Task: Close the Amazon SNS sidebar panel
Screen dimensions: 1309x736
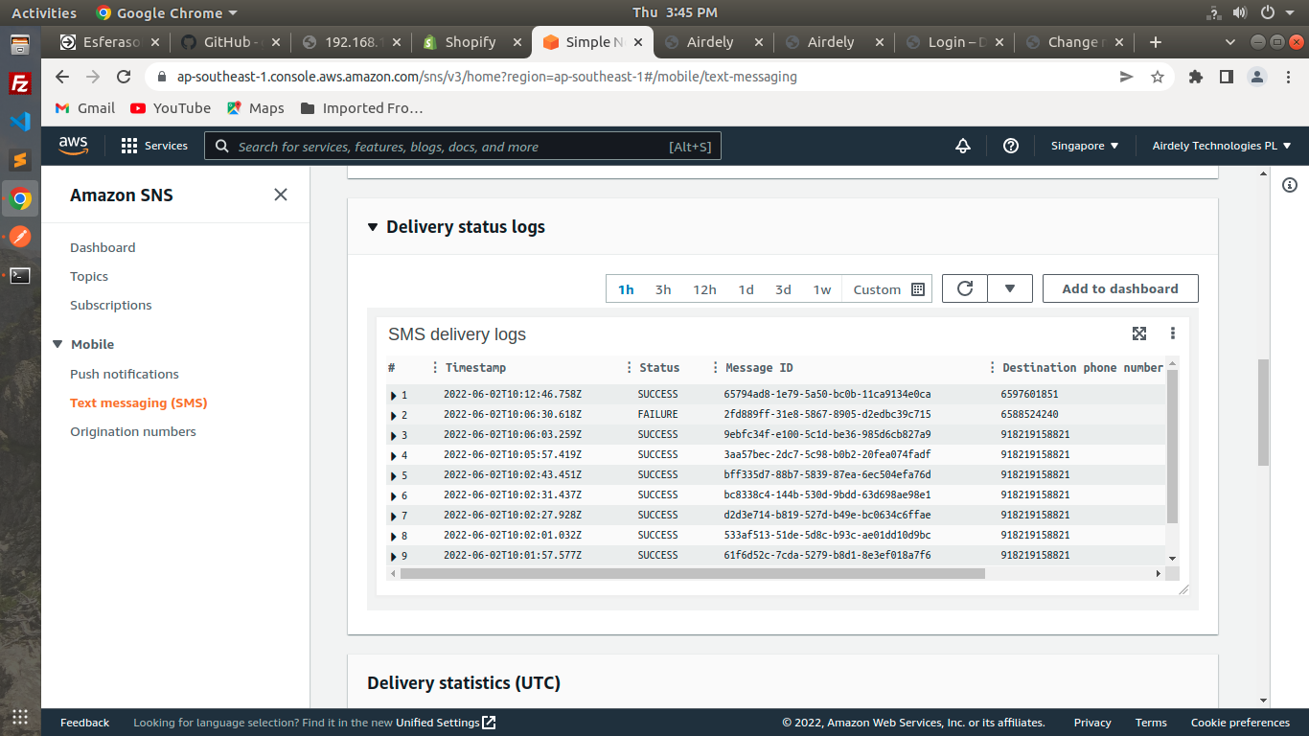Action: point(281,195)
